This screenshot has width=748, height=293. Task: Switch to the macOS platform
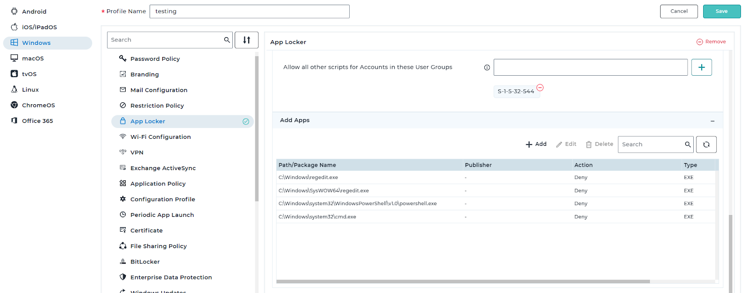coord(33,58)
